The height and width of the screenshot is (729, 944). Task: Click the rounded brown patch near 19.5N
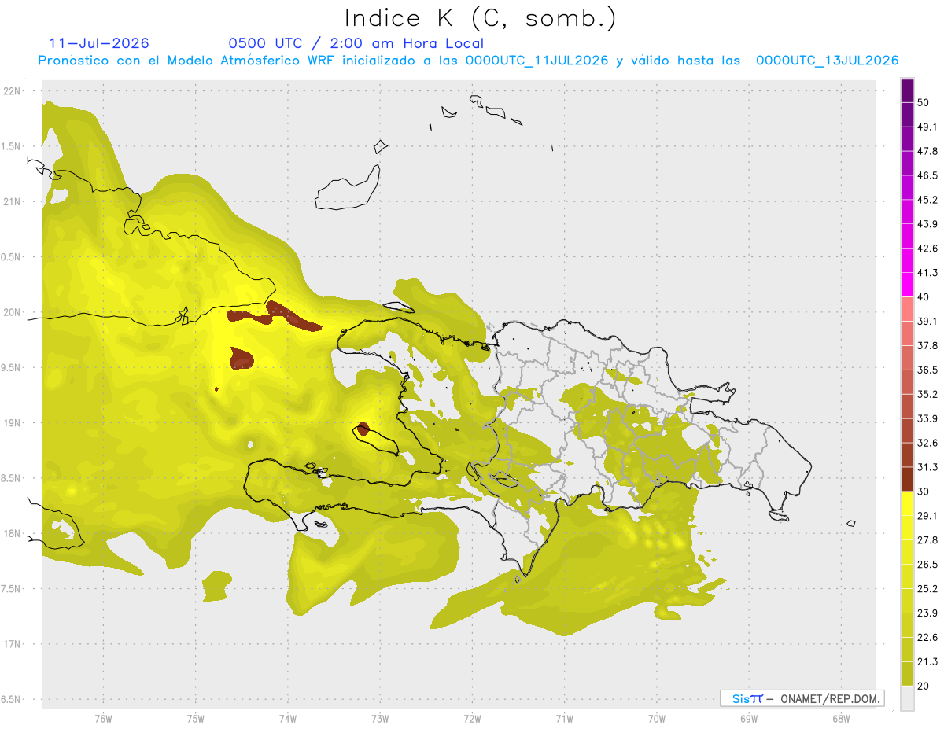[x=242, y=359]
